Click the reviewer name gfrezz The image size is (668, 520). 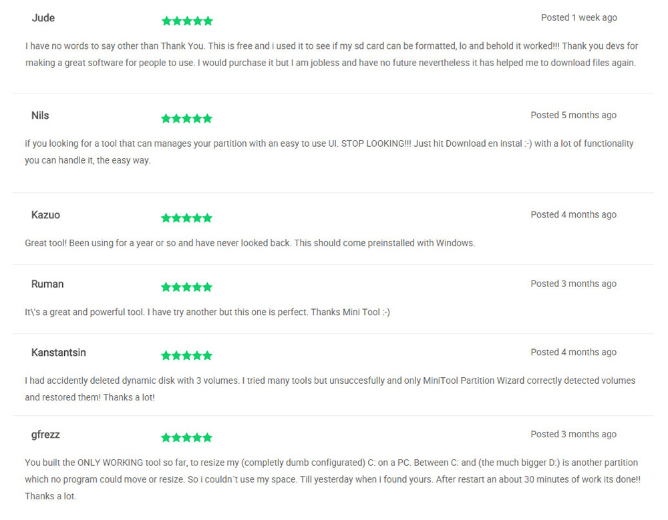pos(45,435)
